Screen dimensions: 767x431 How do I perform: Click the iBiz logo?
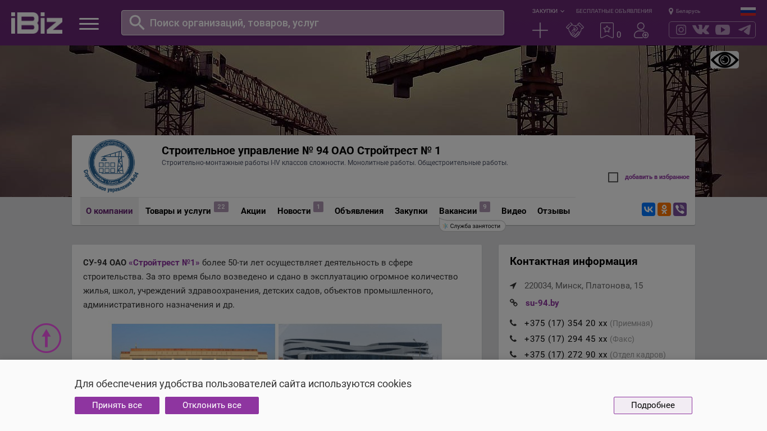tap(36, 23)
